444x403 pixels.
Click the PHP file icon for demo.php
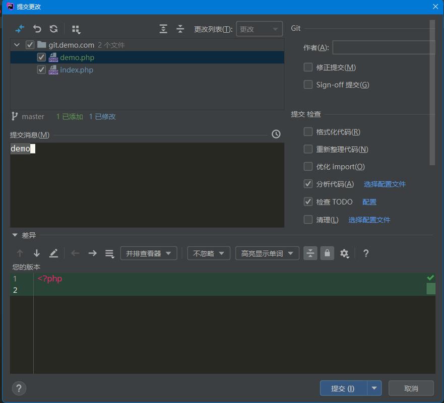coord(53,57)
